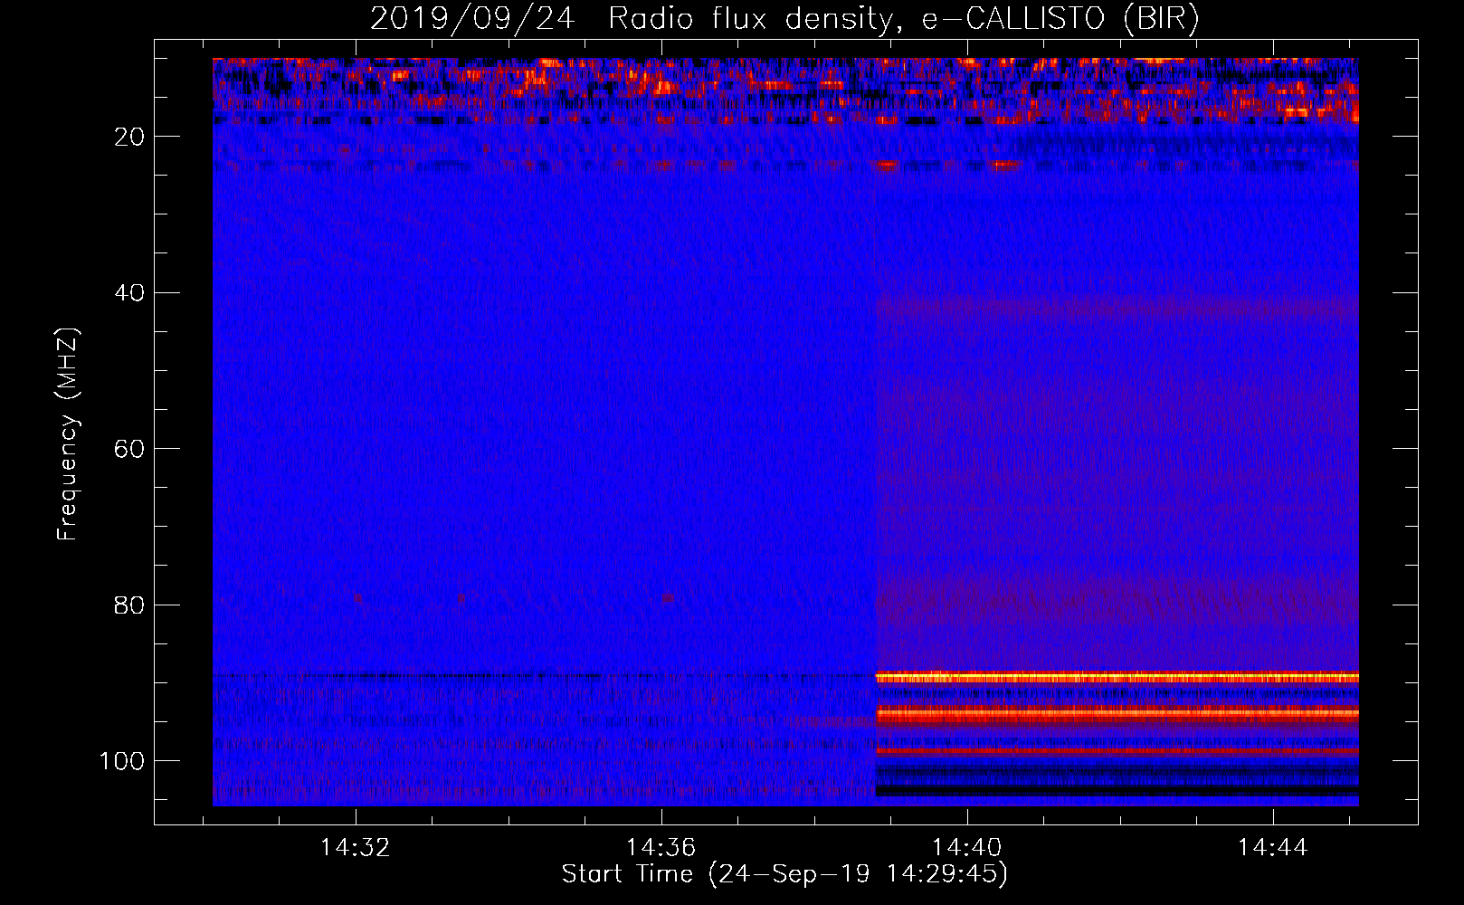The image size is (1464, 905).
Task: Click the 'Frequency (MHZ)' y-axis label
Action: pyautogui.click(x=69, y=434)
